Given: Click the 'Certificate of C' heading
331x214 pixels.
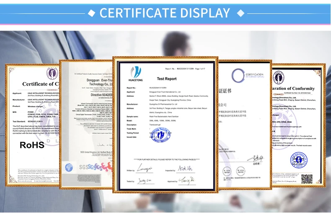Looking at the screenshot, I should point(41,84).
